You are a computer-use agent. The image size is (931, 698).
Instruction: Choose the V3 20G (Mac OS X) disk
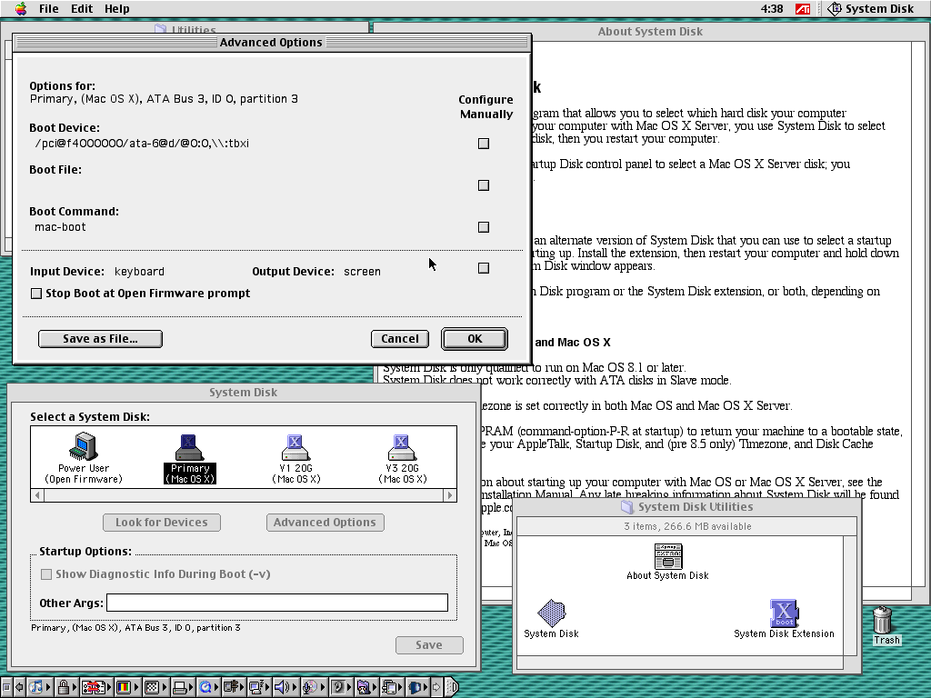[x=402, y=458]
